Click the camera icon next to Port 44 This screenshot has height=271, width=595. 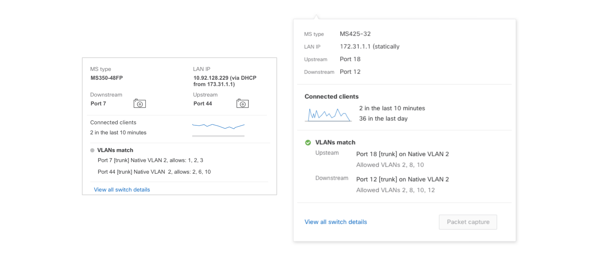[242, 104]
